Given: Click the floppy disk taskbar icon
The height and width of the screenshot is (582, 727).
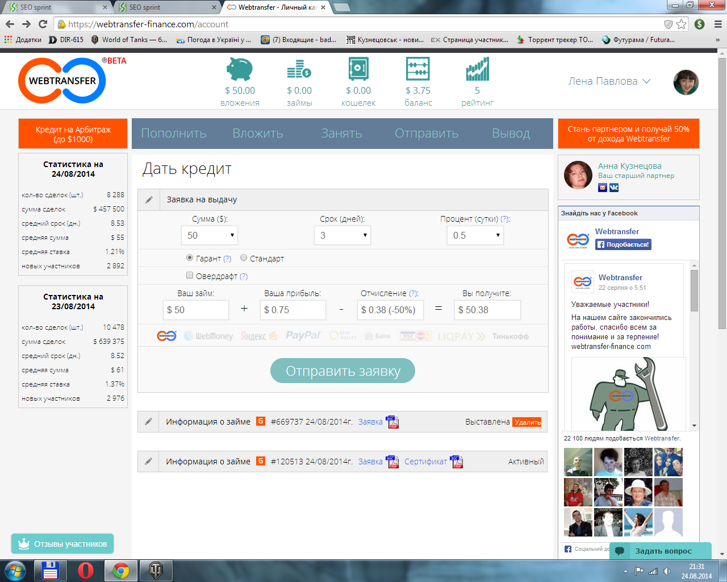Looking at the screenshot, I should point(51,570).
